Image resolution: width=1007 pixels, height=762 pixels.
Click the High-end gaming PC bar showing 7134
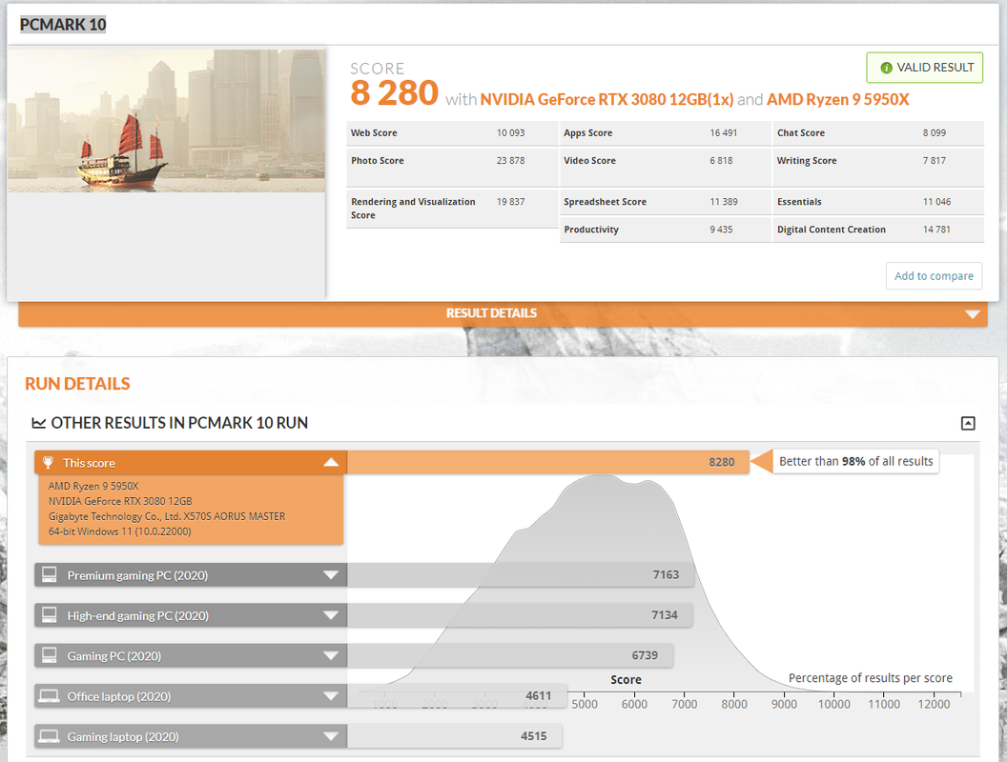click(x=521, y=615)
